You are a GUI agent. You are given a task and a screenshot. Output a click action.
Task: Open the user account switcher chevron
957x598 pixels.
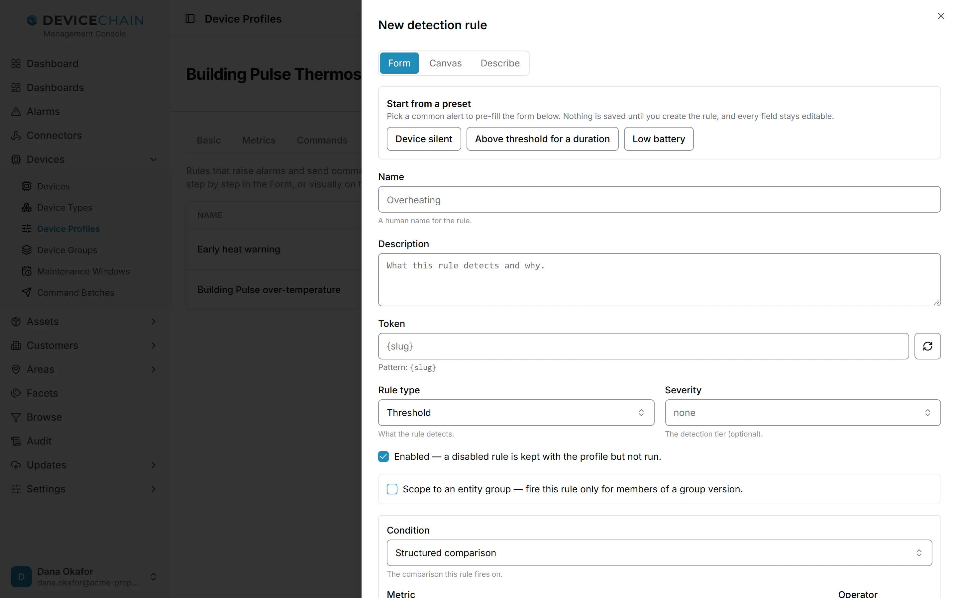click(154, 577)
